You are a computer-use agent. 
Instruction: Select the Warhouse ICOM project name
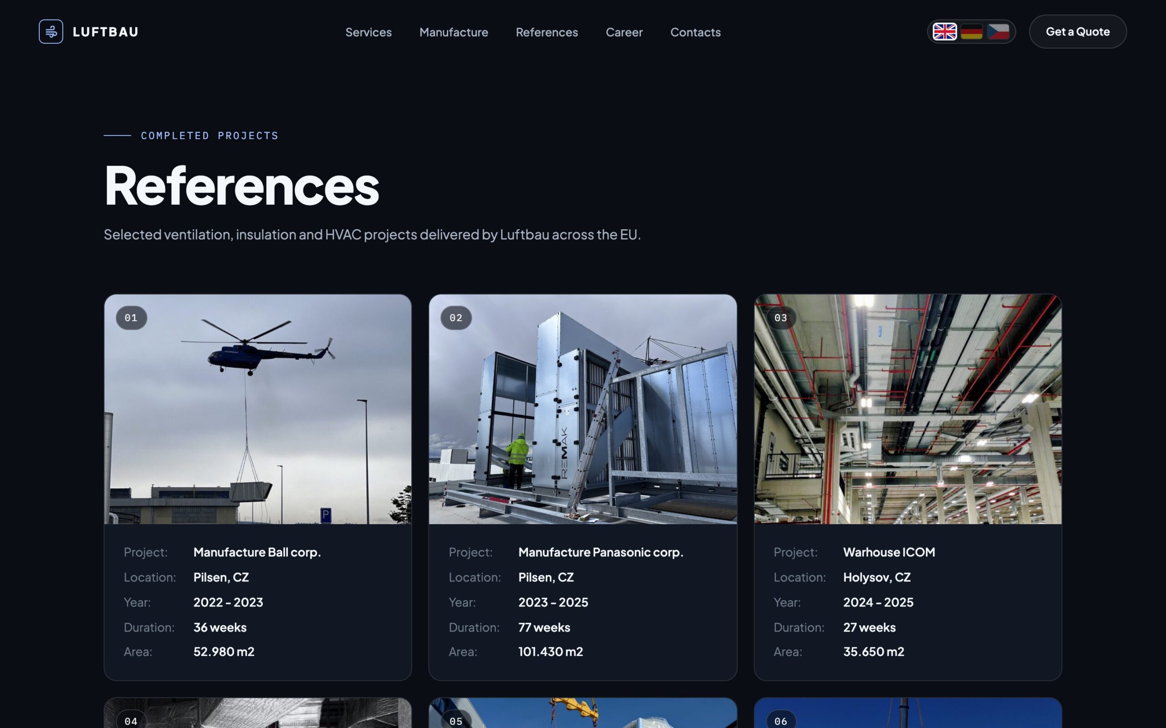pos(889,552)
